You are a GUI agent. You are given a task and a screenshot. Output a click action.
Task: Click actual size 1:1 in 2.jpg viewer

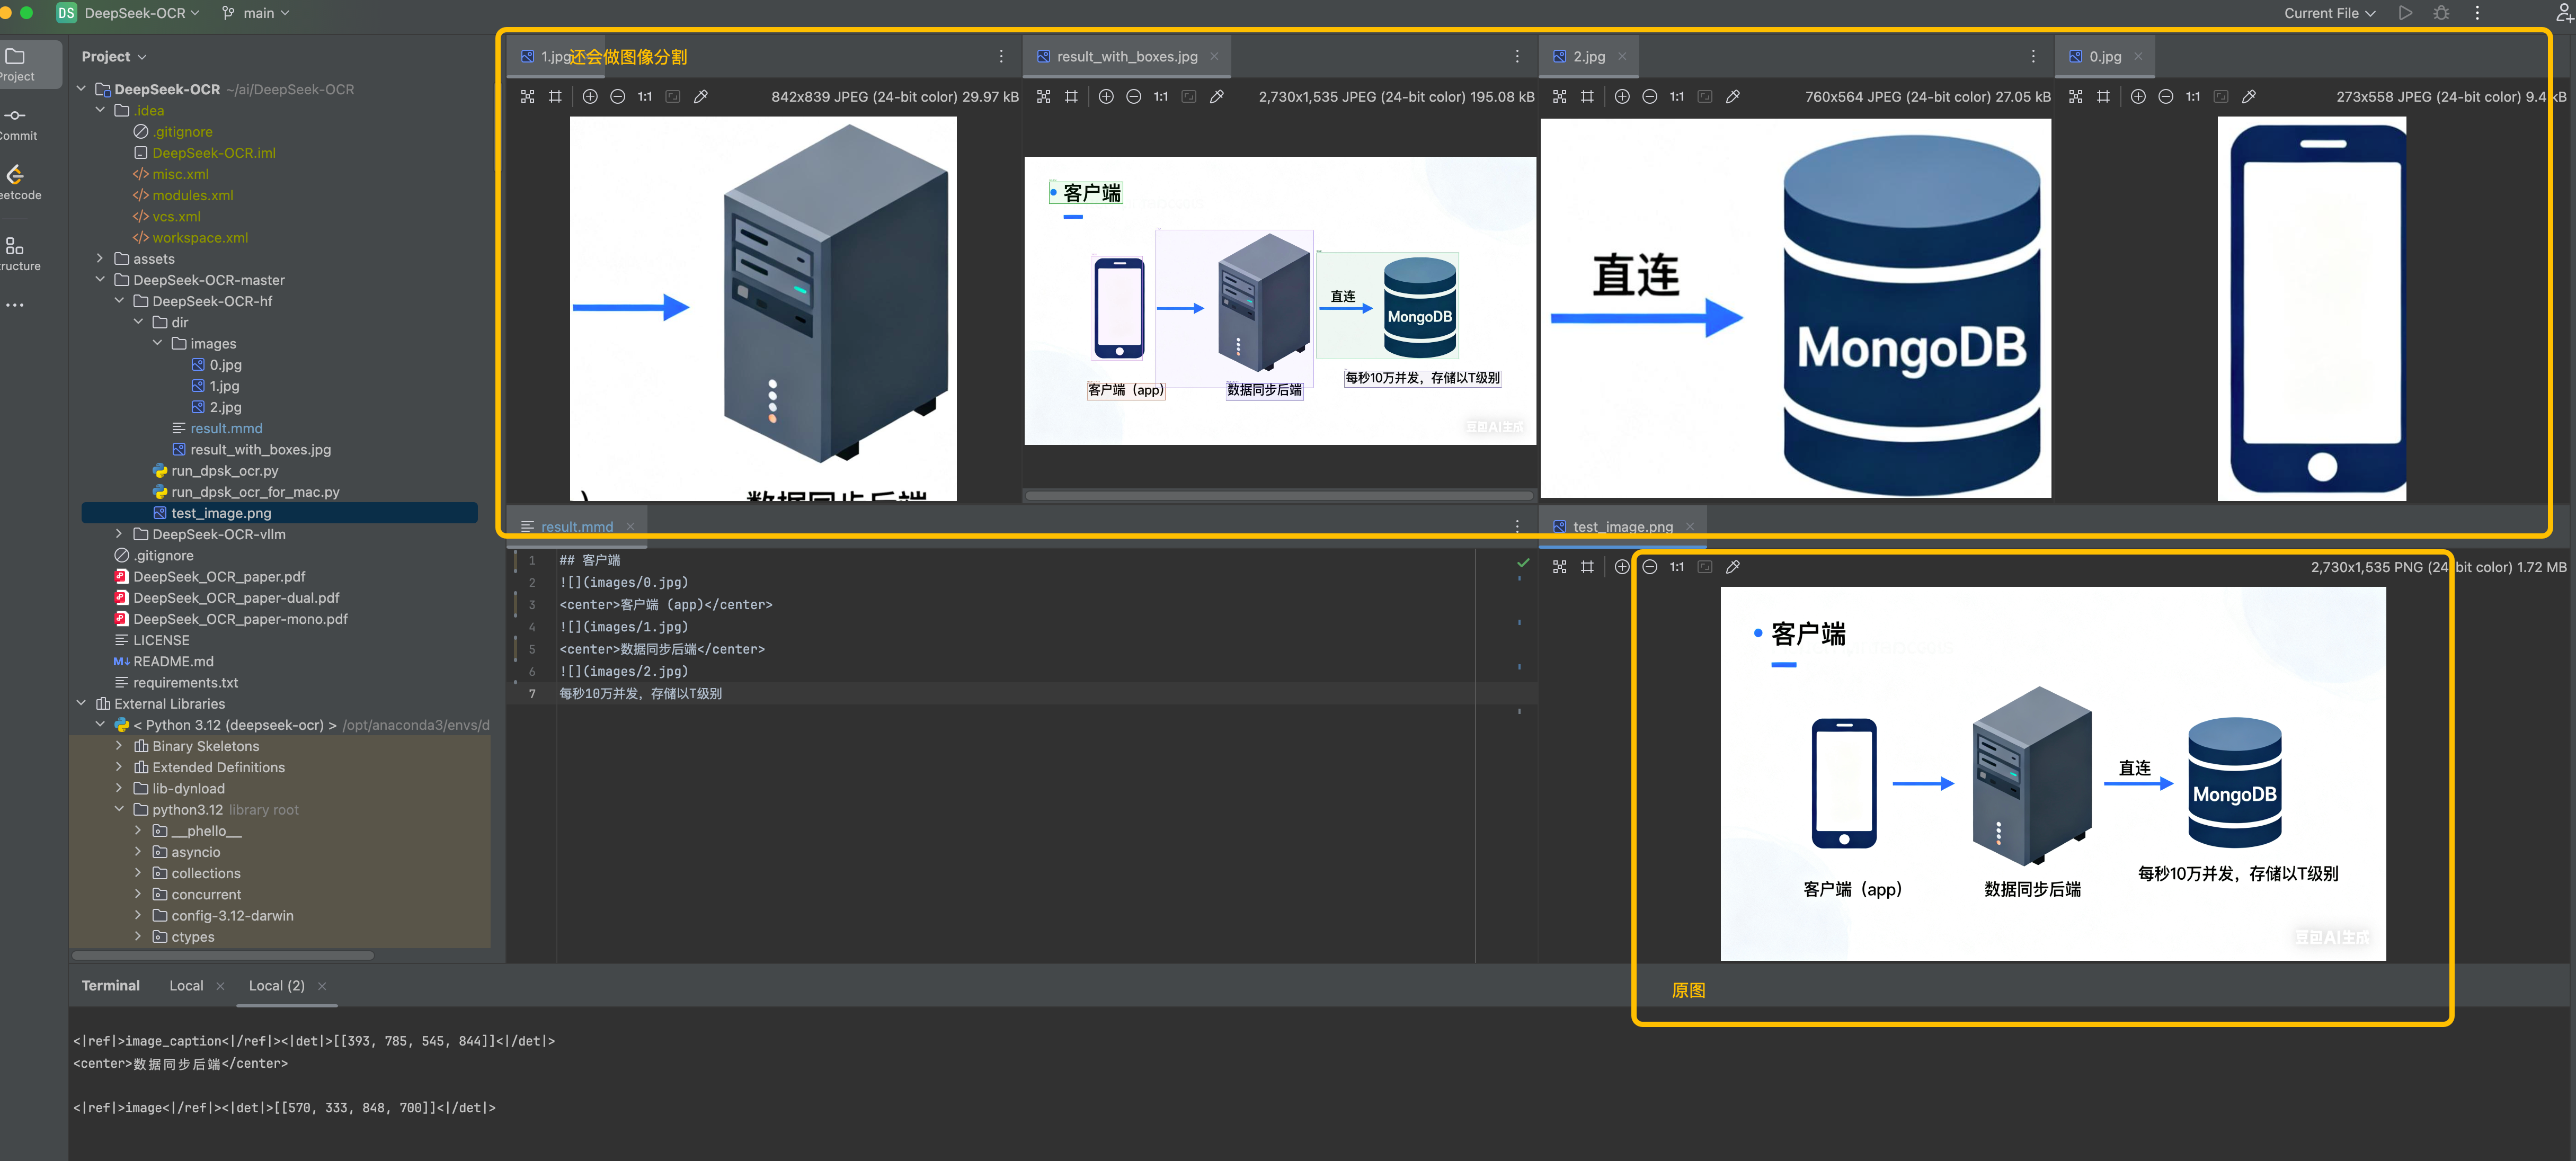[x=1677, y=97]
